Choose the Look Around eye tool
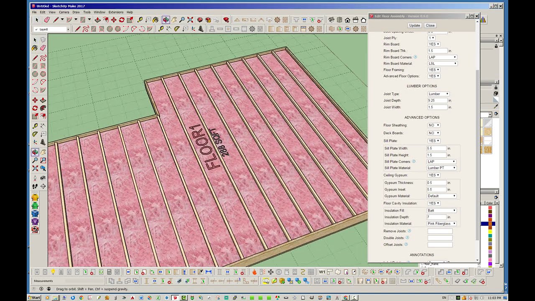Viewport: 535px width, 301px height. [43, 178]
